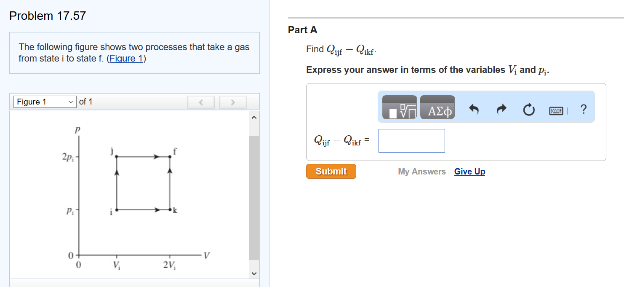Viewport: 624px width, 287px height.
Task: Go to the next figure chevron
Action: [233, 102]
